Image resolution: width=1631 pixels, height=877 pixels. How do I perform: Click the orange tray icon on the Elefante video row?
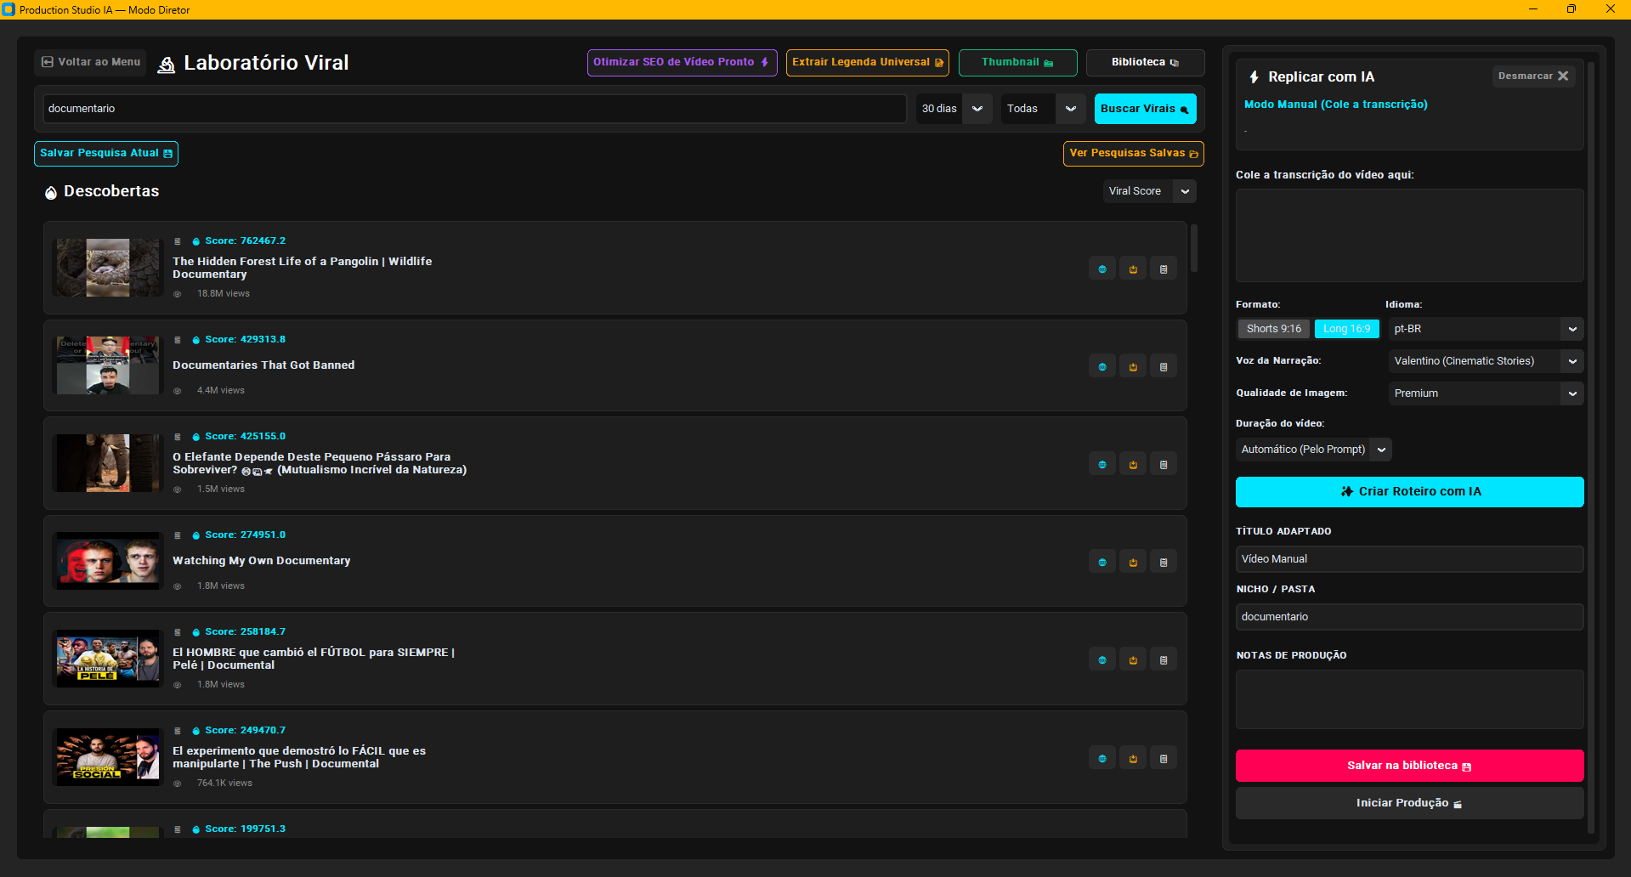[x=1133, y=464]
